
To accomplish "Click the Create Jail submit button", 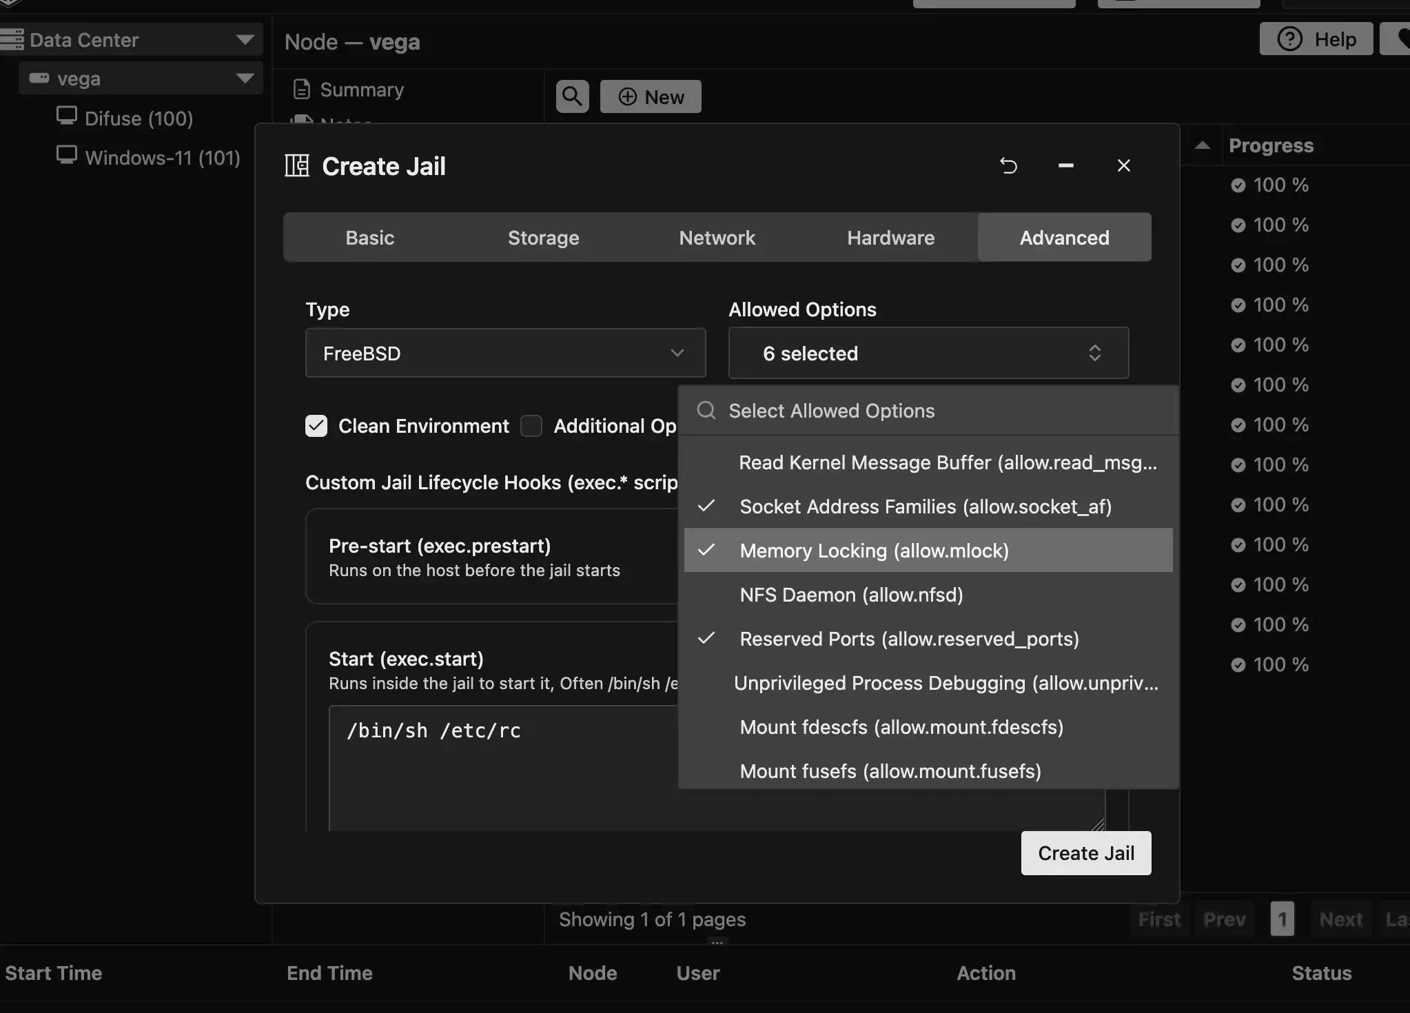I will (x=1085, y=853).
